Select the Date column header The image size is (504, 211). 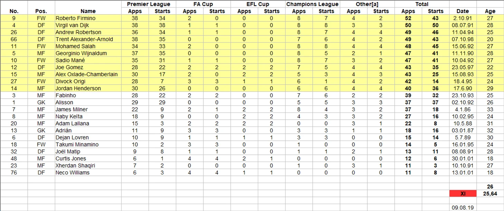[463, 11]
